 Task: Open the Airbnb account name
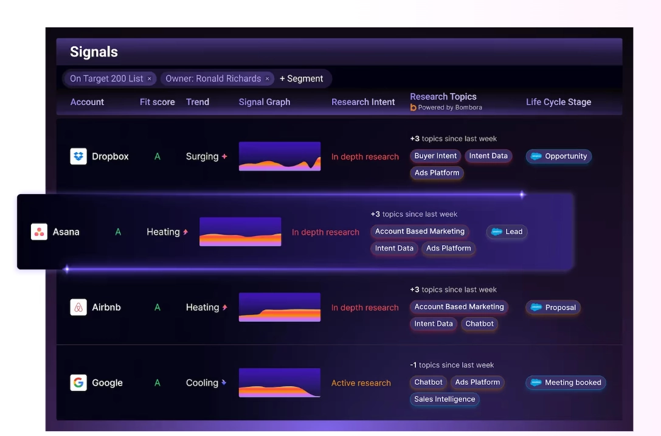click(x=106, y=308)
